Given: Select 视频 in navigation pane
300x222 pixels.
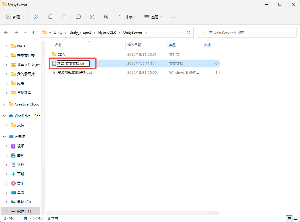Looking at the screenshot, I should click(20, 146).
